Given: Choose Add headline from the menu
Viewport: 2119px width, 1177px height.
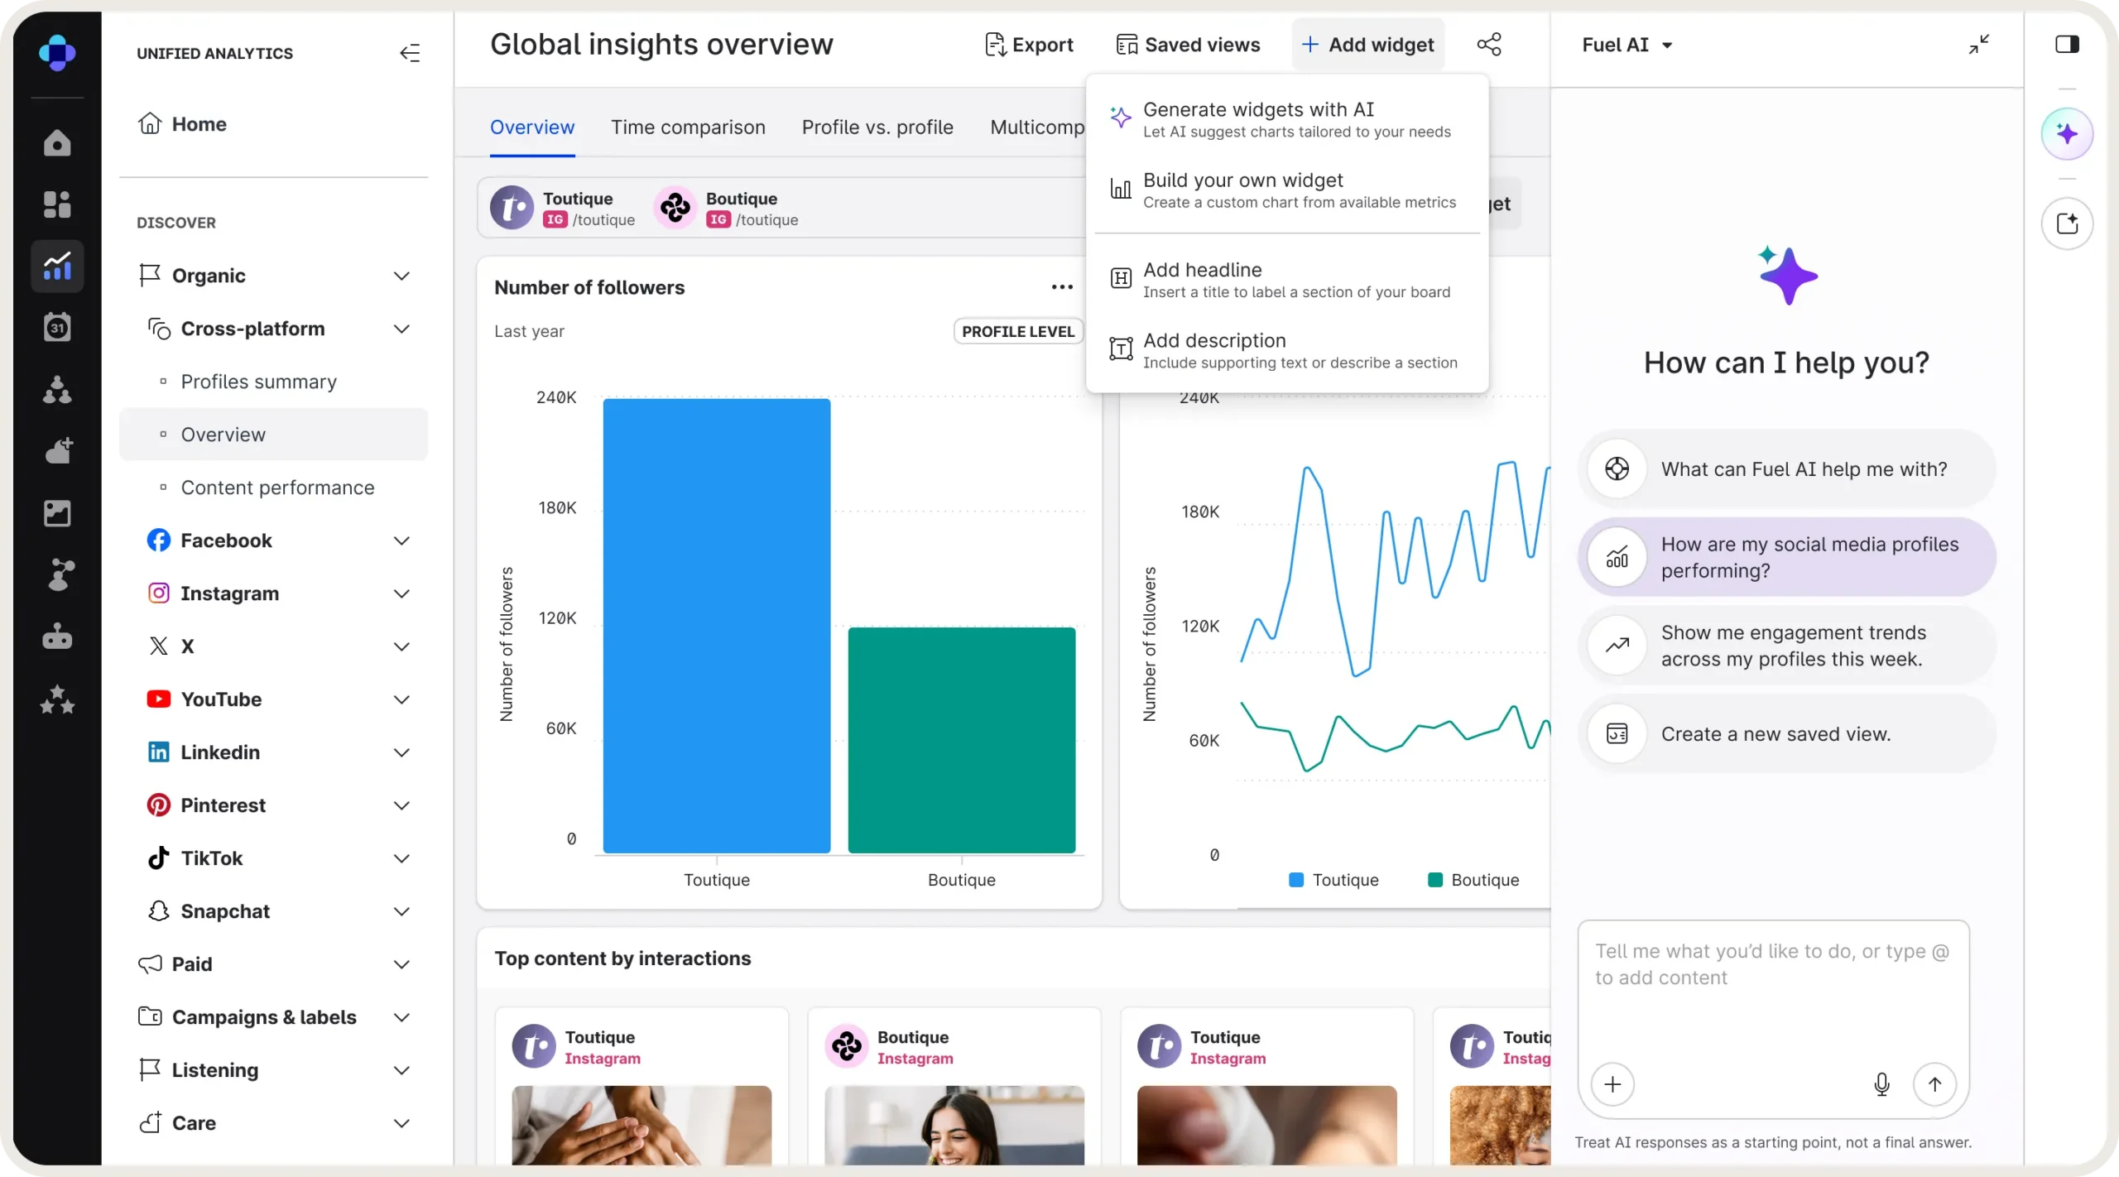Looking at the screenshot, I should pos(1287,280).
